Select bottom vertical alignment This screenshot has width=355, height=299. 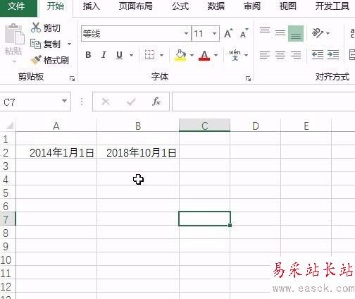pos(296,34)
